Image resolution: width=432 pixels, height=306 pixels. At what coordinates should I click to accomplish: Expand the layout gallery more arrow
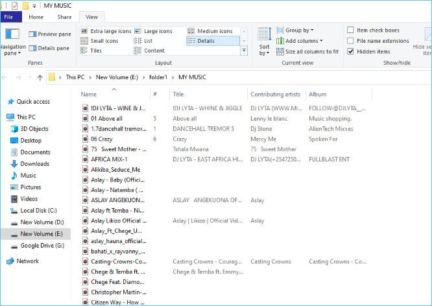point(244,51)
